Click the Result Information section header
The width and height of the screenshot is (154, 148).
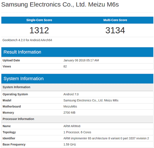coord(77,52)
